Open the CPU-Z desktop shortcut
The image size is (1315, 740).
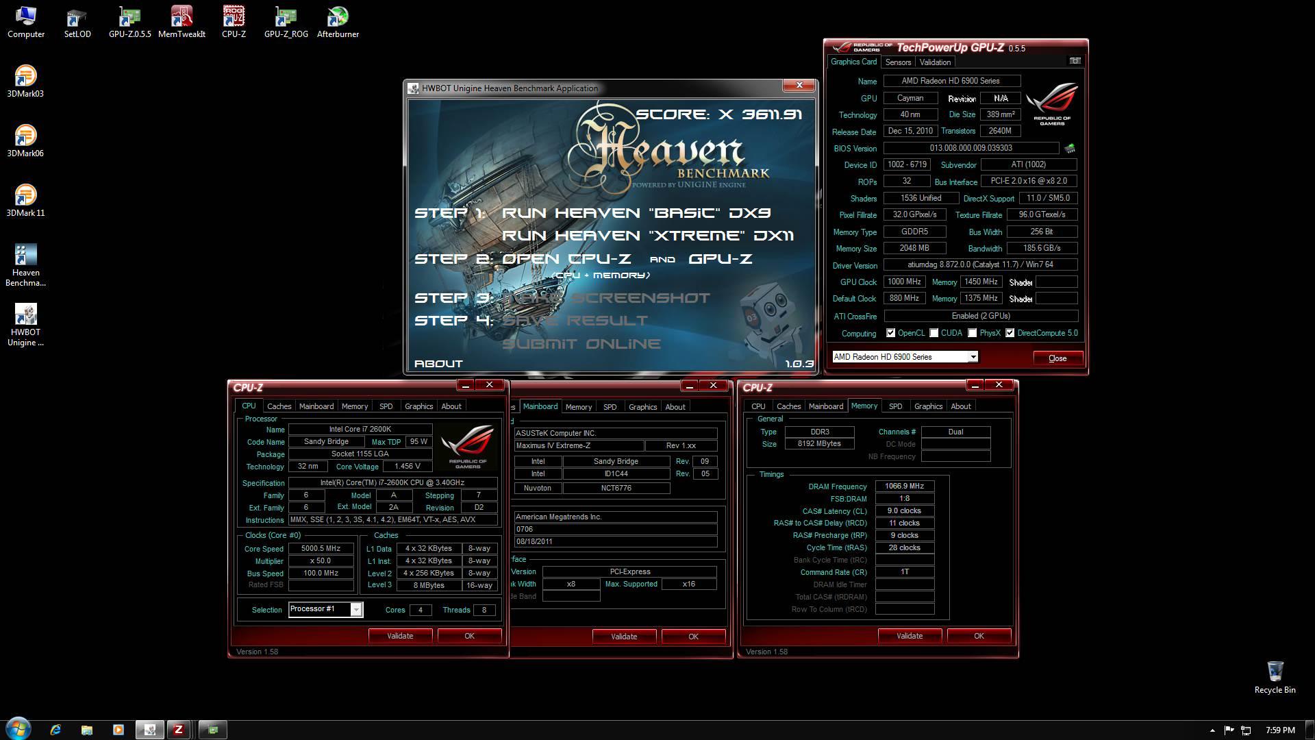234,21
